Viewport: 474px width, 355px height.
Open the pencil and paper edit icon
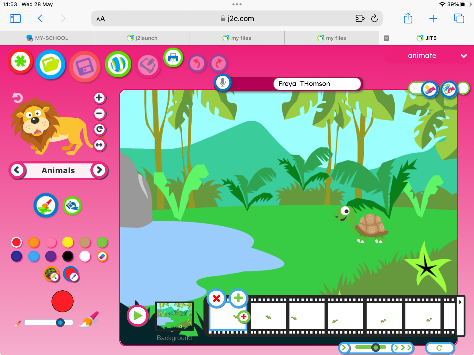pyautogui.click(x=148, y=65)
